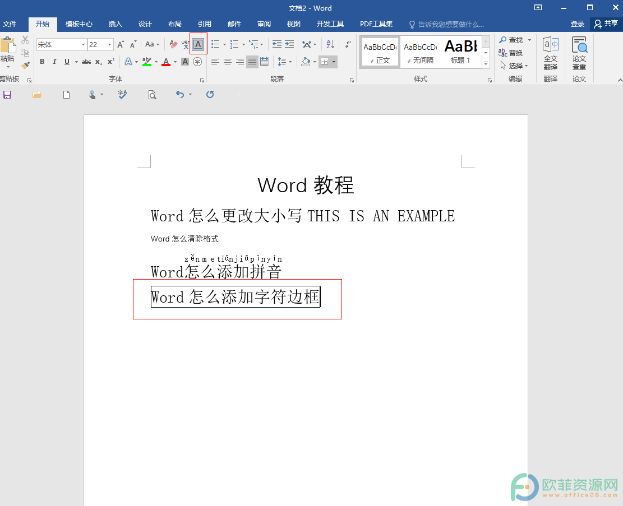This screenshot has width=623, height=506.
Task: Click Undo arrow in quick access toolbar
Action: tap(180, 95)
